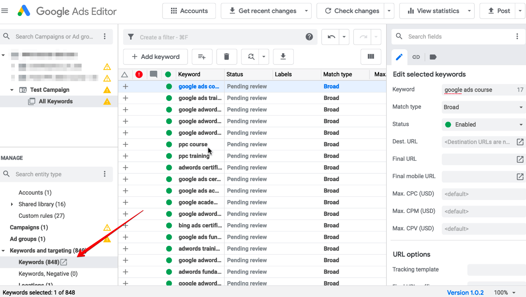This screenshot has width=526, height=297.
Task: Open replace text dropdown arrow
Action: tap(264, 57)
